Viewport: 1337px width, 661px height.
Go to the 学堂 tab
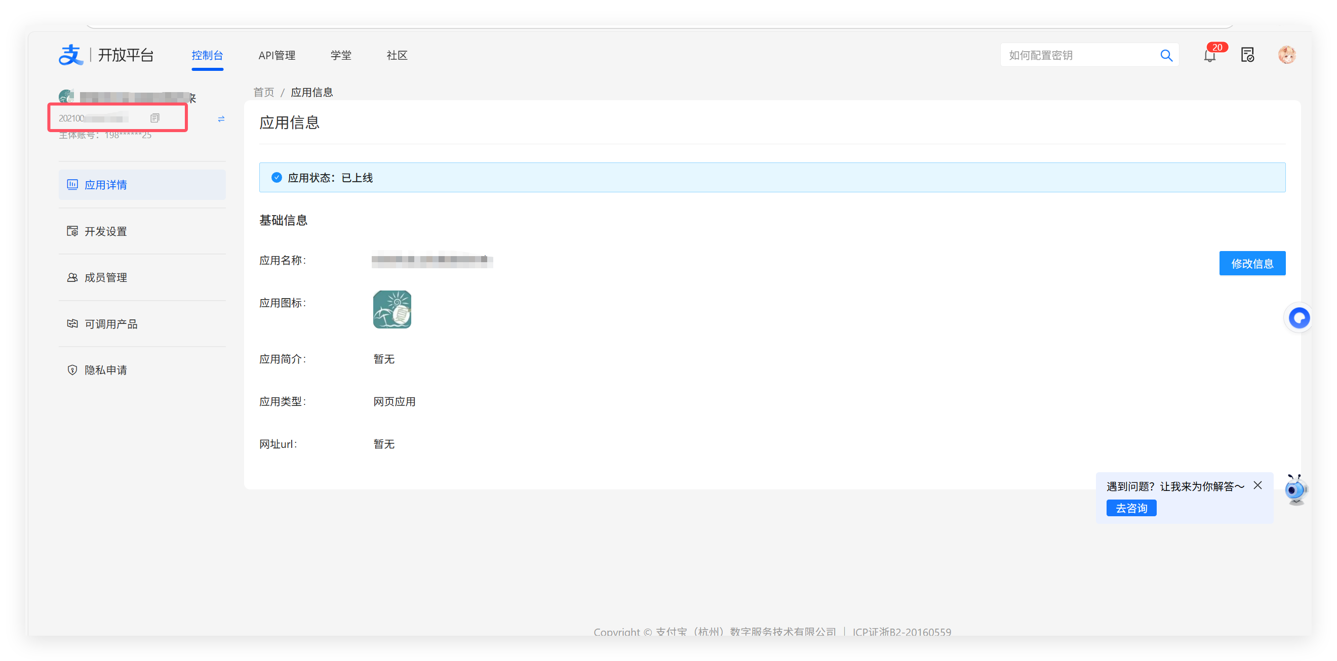341,56
